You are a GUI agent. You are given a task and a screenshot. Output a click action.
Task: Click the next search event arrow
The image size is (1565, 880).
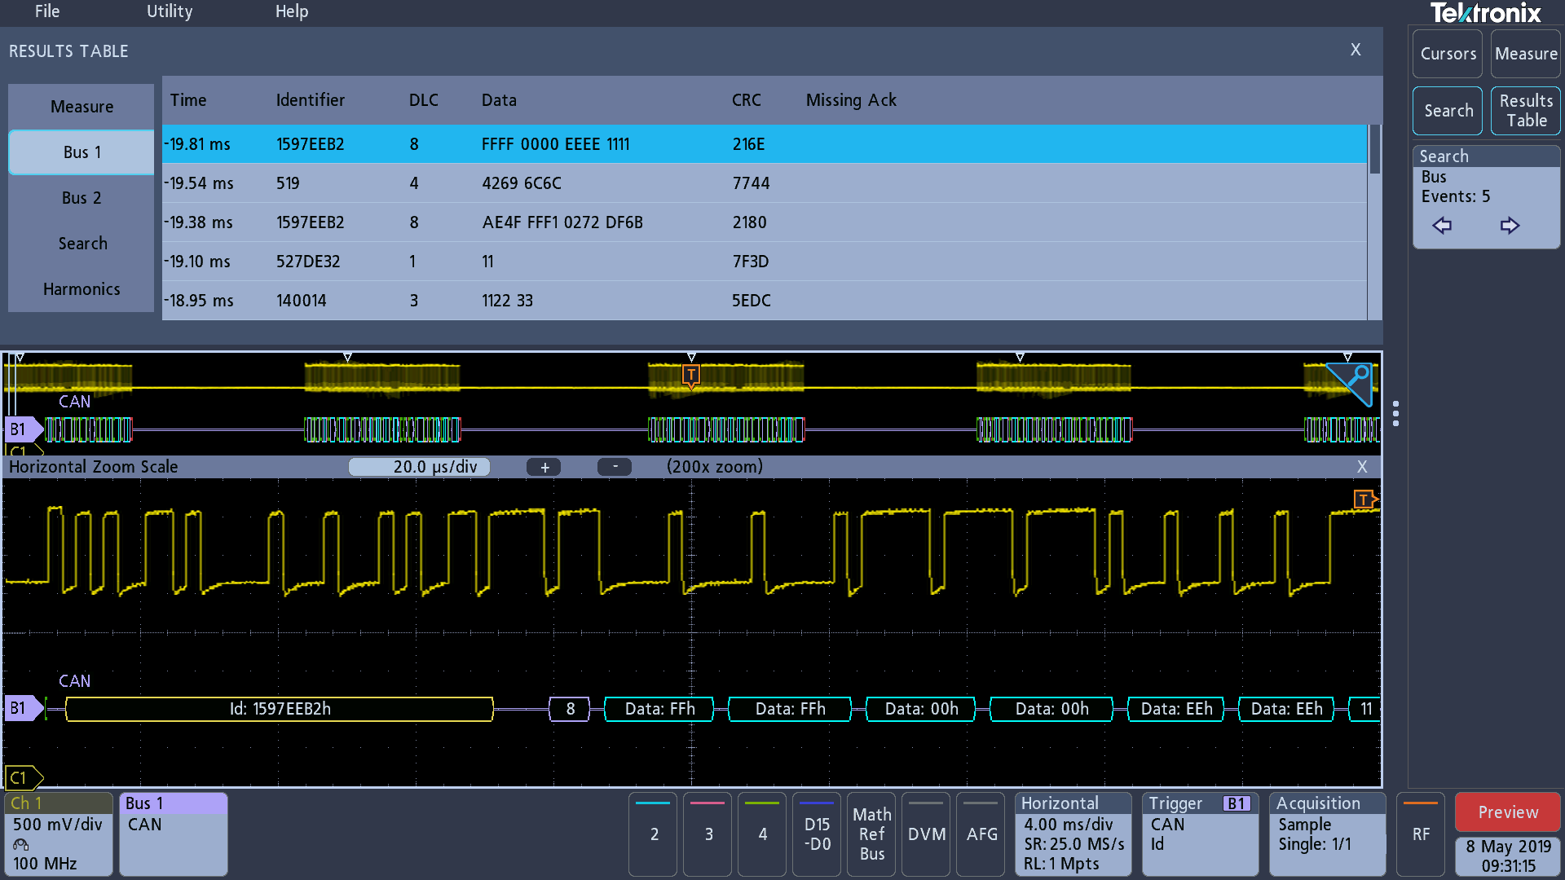(x=1510, y=226)
